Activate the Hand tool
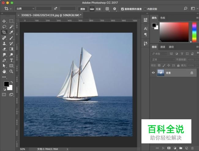This screenshot has height=151, width=199. (4, 71)
